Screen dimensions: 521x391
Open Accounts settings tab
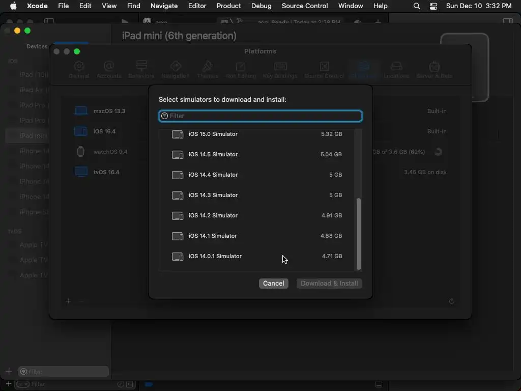(x=109, y=69)
